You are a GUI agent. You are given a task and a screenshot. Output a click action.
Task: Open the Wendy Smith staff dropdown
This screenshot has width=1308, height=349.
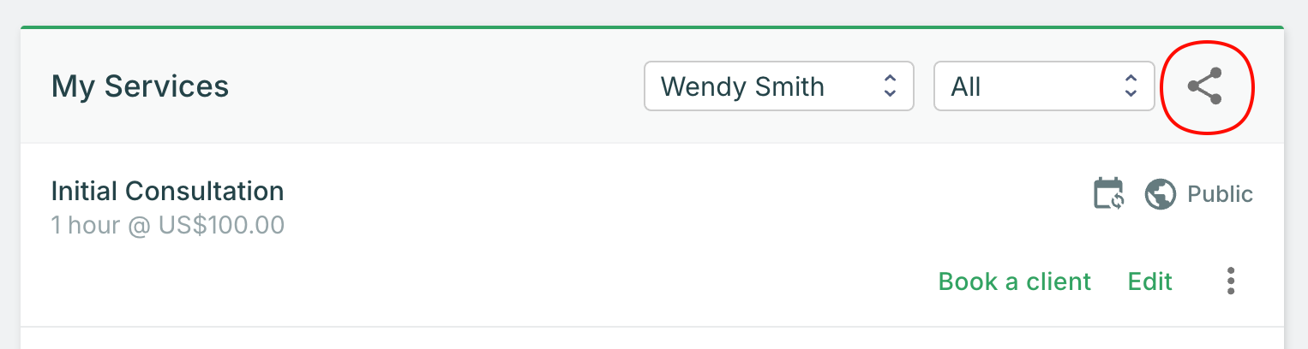tap(778, 86)
